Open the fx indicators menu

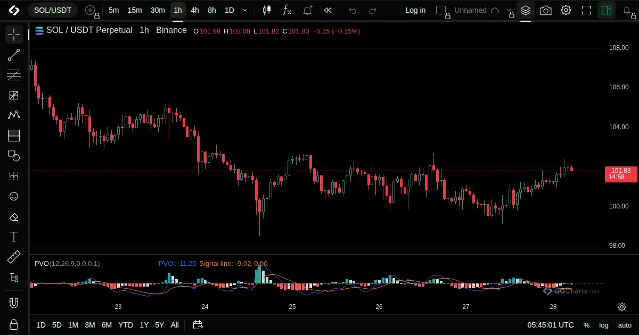tap(287, 10)
